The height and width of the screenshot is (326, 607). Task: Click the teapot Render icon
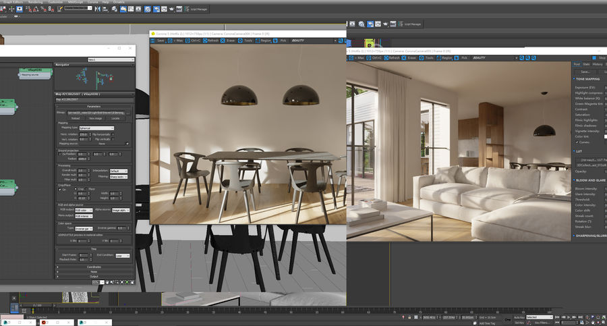pyautogui.click(x=171, y=9)
